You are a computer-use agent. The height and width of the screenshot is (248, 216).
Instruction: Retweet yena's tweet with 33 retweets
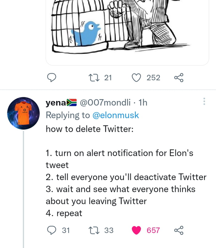coord(93,230)
